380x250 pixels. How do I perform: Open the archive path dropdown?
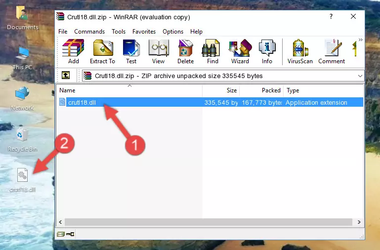click(360, 76)
